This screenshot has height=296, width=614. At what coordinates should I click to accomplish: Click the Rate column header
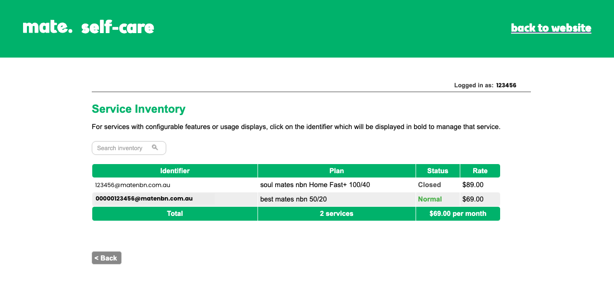coord(480,171)
